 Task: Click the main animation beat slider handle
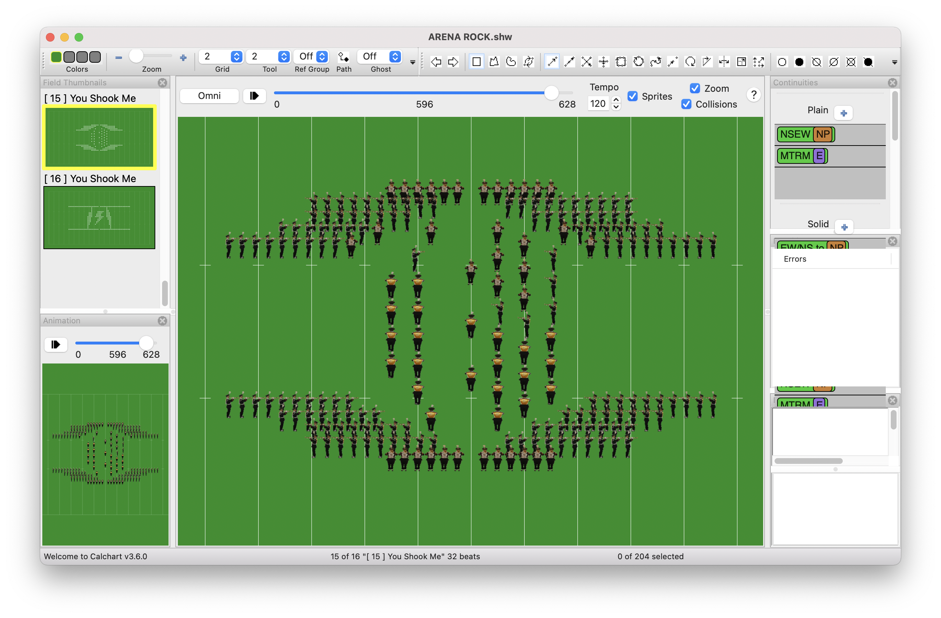pos(551,92)
